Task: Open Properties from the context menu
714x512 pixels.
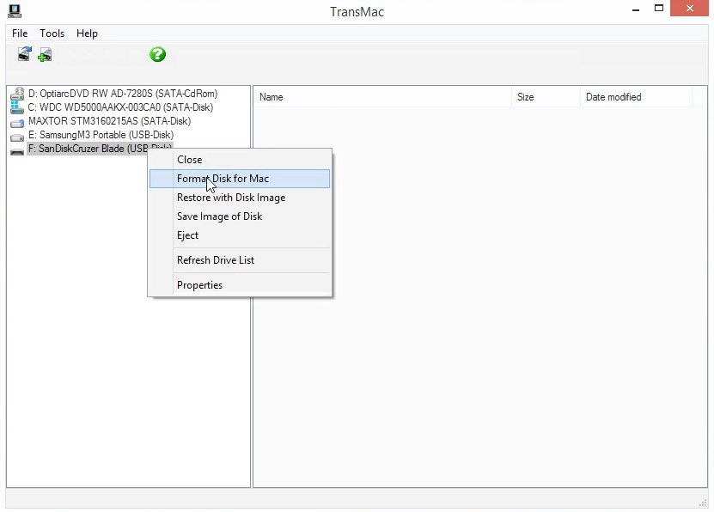Action: click(x=240, y=285)
